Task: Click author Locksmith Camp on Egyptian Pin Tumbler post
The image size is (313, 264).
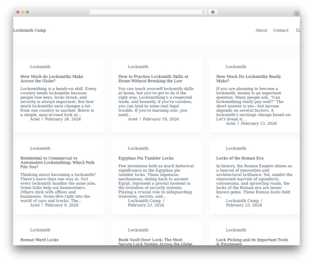Action: coord(145,201)
